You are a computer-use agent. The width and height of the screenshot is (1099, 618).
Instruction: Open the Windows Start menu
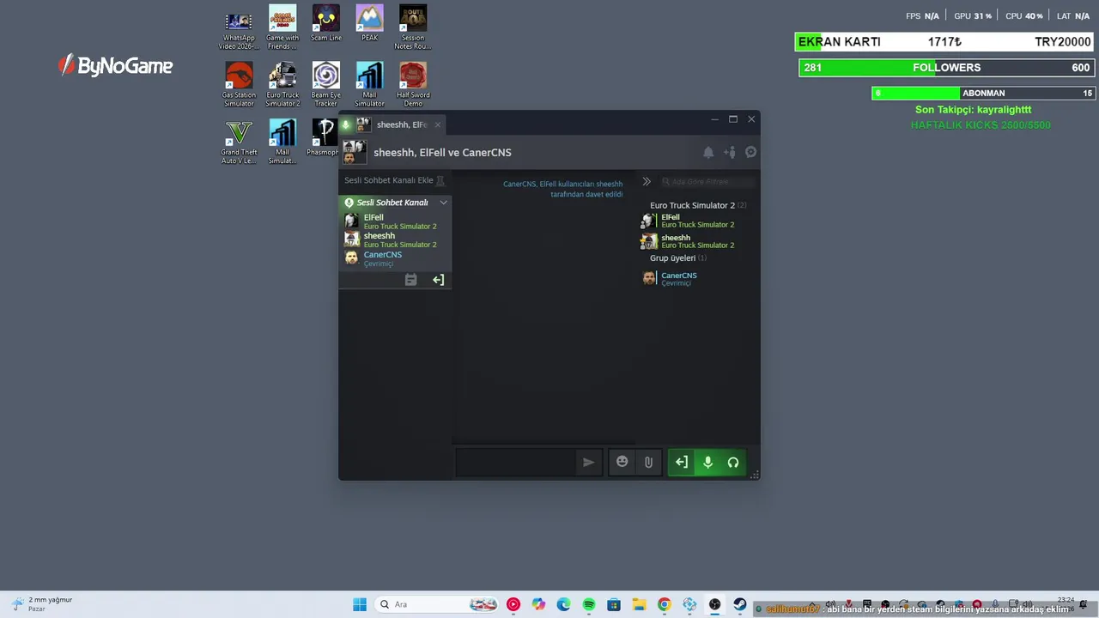360,604
